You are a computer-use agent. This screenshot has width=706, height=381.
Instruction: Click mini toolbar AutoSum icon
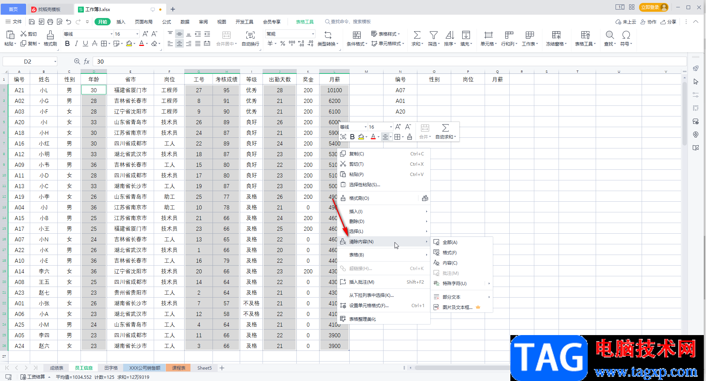[x=445, y=128]
